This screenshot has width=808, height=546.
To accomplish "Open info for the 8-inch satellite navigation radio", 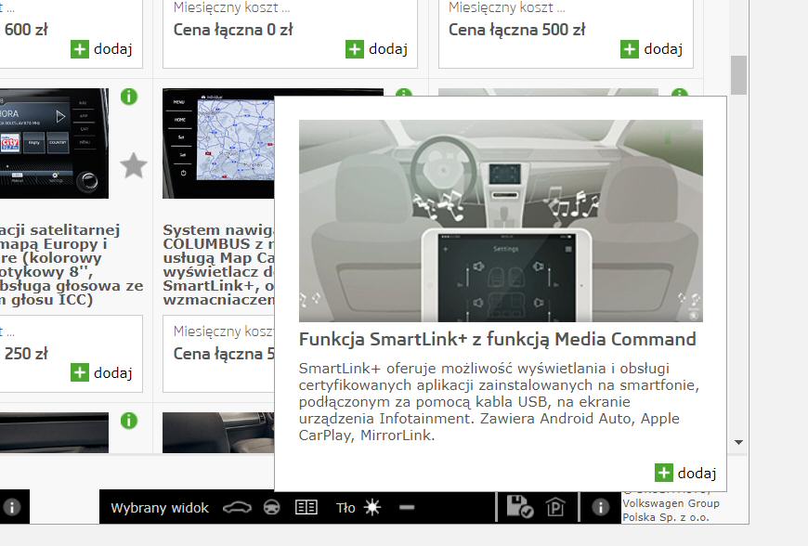I will [x=129, y=97].
